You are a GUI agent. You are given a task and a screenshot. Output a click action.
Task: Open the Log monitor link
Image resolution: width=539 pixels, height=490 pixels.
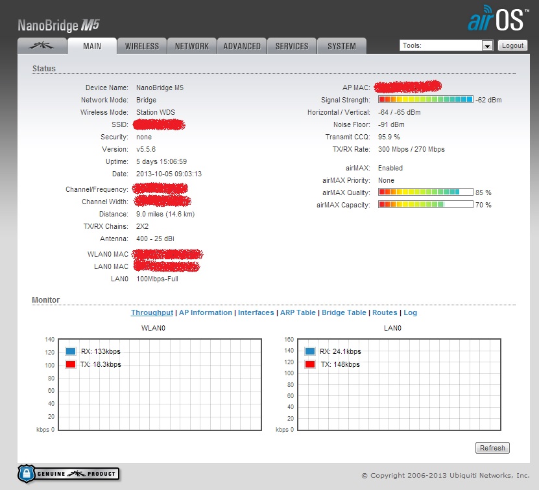tap(410, 312)
